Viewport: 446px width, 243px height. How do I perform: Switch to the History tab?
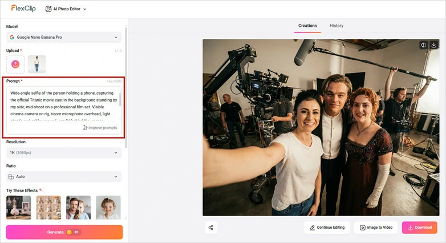[336, 26]
